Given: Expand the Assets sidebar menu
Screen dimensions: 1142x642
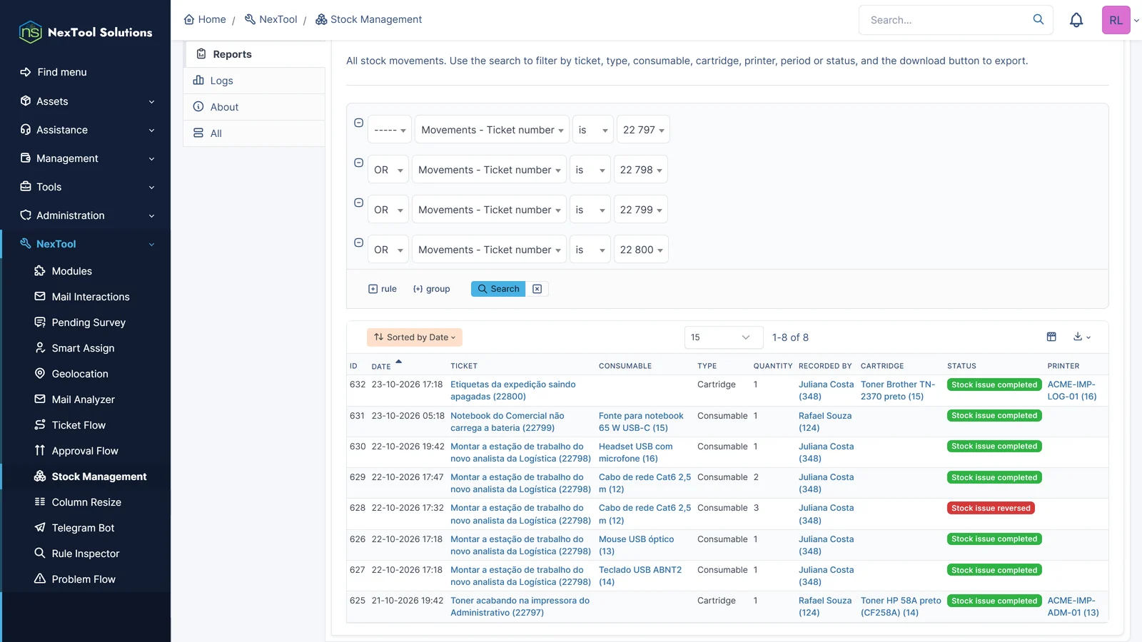Looking at the screenshot, I should click(x=86, y=101).
